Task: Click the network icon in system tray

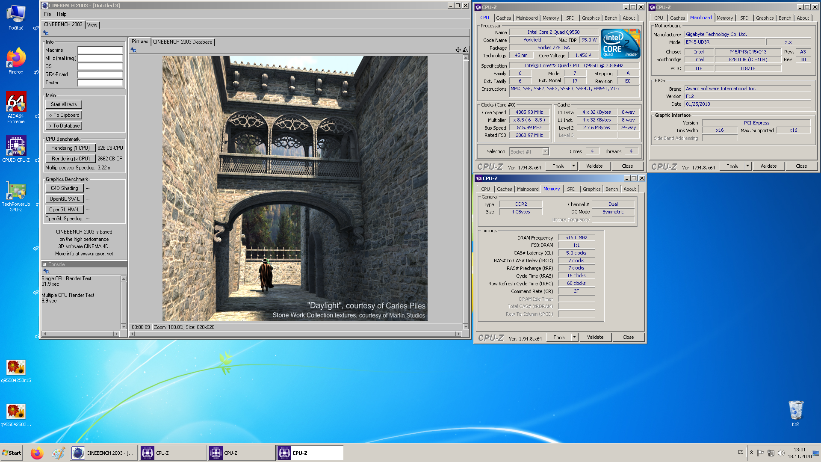Action: coord(771,453)
